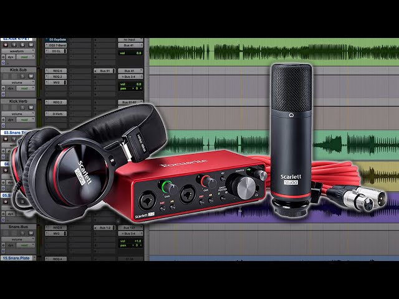The image size is (399, 299).
Task: Mute the Kick.Sub track
Action: pos(31,76)
